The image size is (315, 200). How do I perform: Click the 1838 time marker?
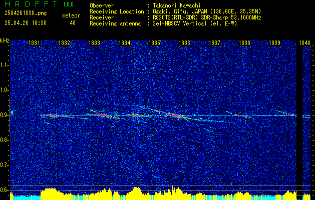tap(245, 43)
